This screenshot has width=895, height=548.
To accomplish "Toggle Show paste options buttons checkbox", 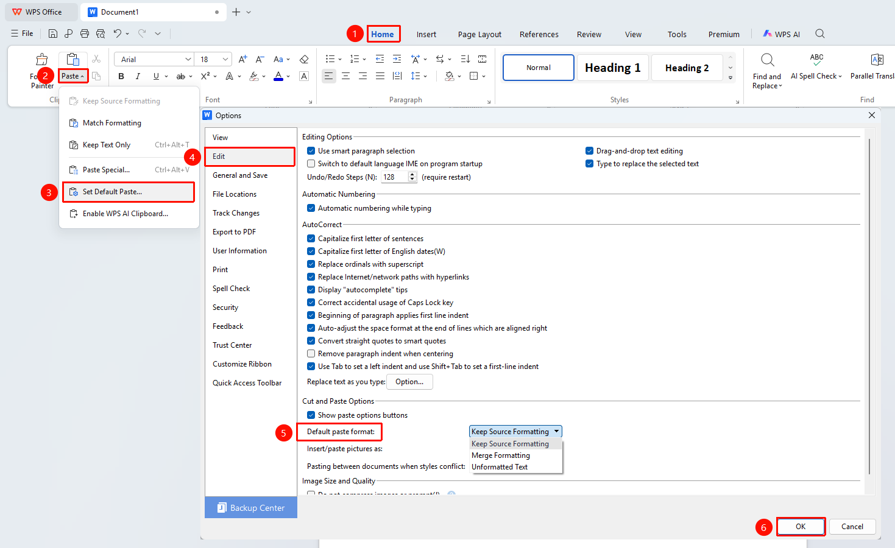I will pos(311,415).
